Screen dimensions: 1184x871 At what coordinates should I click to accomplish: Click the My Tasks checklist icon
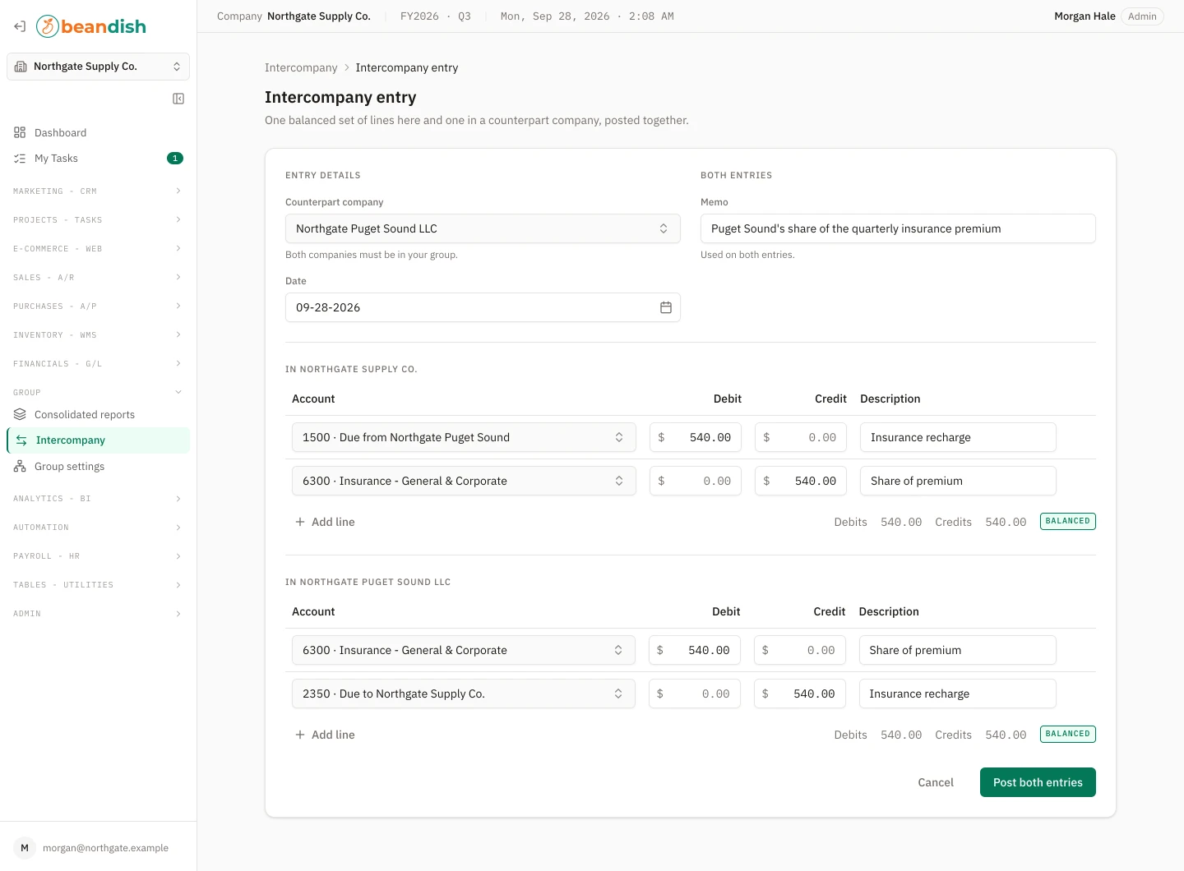[x=20, y=159]
